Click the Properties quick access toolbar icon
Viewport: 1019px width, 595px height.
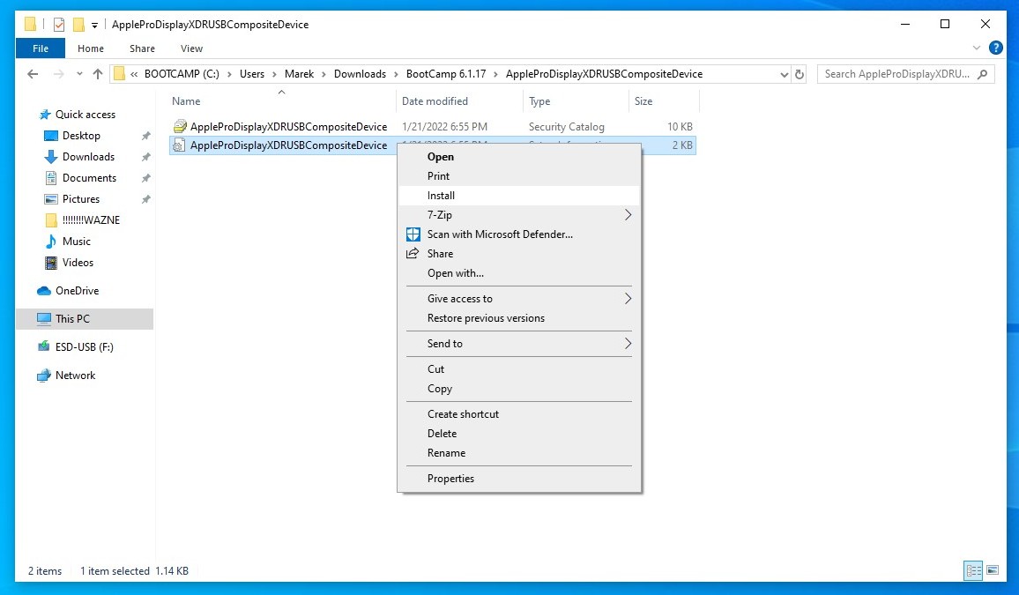59,25
